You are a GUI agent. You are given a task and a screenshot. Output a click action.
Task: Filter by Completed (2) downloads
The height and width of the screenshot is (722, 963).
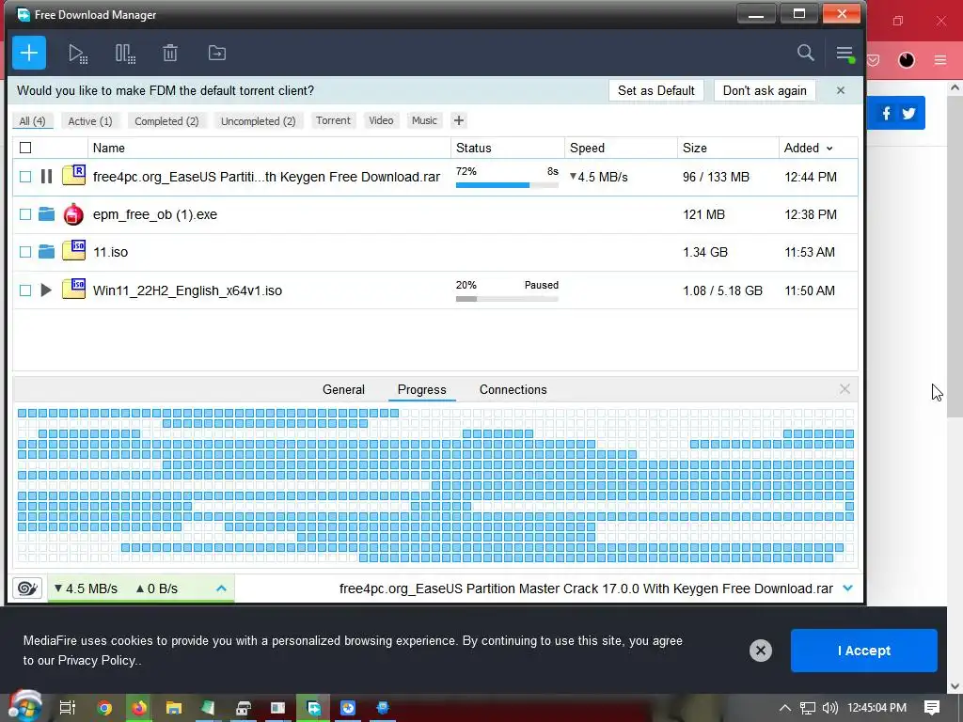[x=166, y=121]
